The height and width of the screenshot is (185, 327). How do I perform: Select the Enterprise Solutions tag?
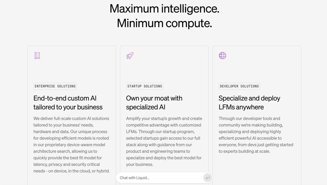coord(55,86)
